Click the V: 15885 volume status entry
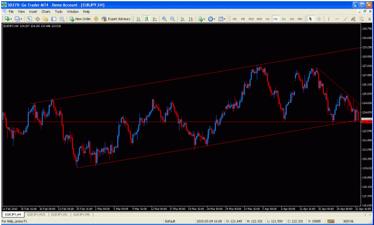 (x=315, y=221)
